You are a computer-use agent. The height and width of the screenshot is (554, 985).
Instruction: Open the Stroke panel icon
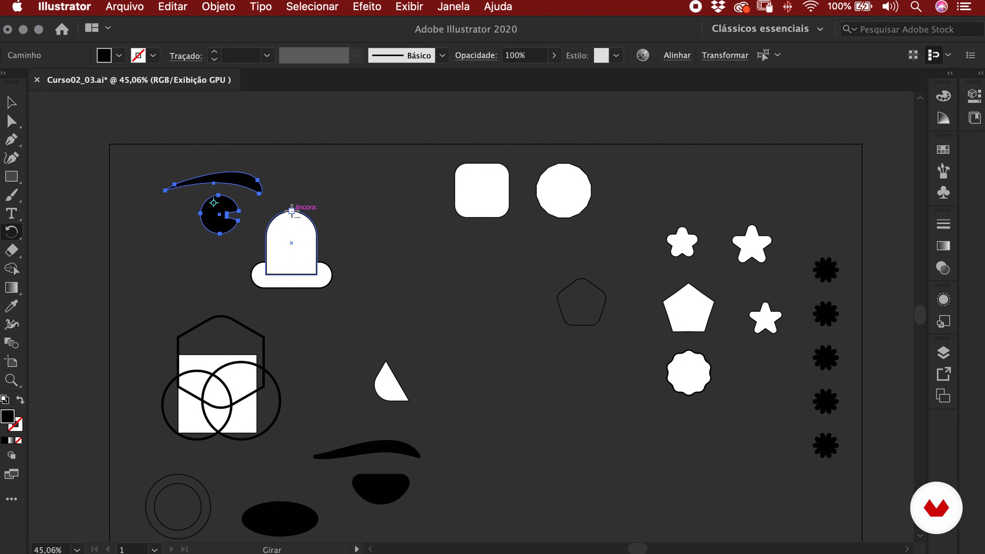click(943, 224)
